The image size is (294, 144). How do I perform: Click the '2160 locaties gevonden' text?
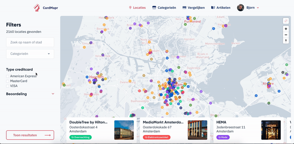click(x=24, y=32)
